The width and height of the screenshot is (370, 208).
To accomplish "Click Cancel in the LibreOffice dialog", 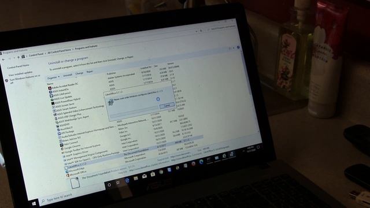I will click(167, 106).
